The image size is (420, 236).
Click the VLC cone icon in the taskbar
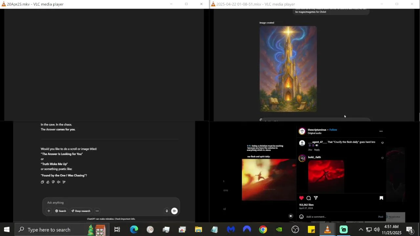point(327,229)
